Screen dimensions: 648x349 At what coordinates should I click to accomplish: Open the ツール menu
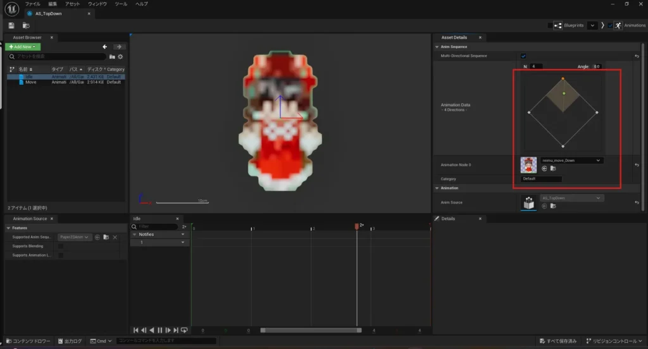(x=121, y=4)
